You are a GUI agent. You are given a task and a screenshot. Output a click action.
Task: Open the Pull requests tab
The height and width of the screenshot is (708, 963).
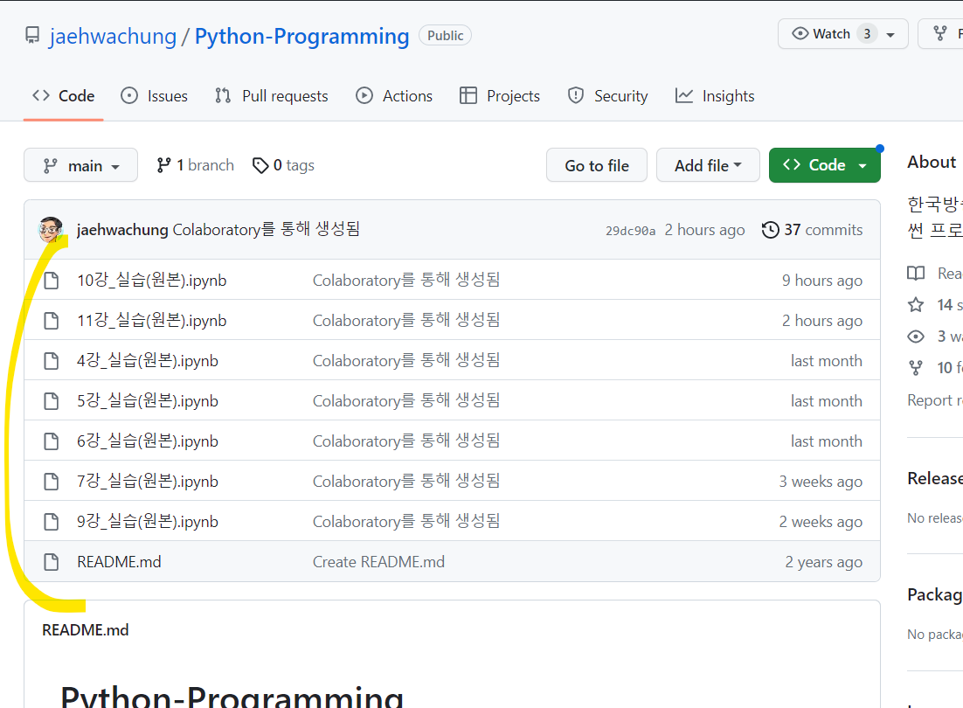pos(272,96)
